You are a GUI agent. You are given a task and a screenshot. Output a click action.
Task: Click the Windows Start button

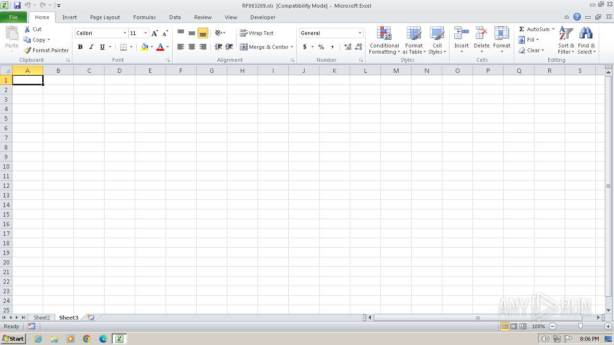[x=13, y=339]
